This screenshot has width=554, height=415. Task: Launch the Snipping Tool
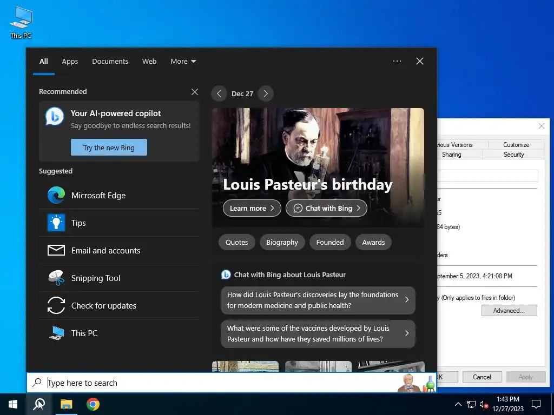tap(119, 278)
